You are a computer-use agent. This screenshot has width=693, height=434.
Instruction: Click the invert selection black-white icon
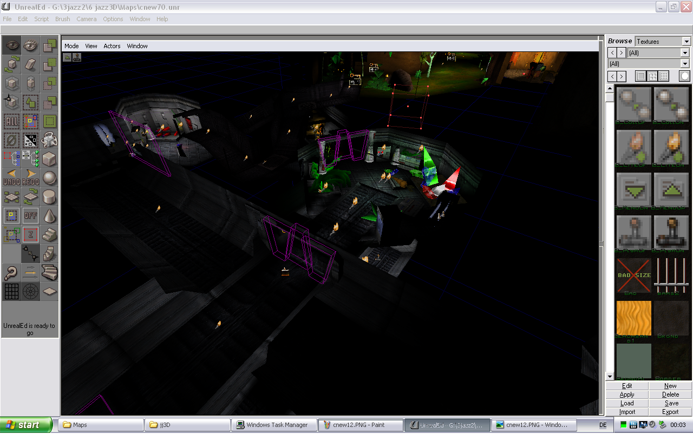[x=31, y=140]
